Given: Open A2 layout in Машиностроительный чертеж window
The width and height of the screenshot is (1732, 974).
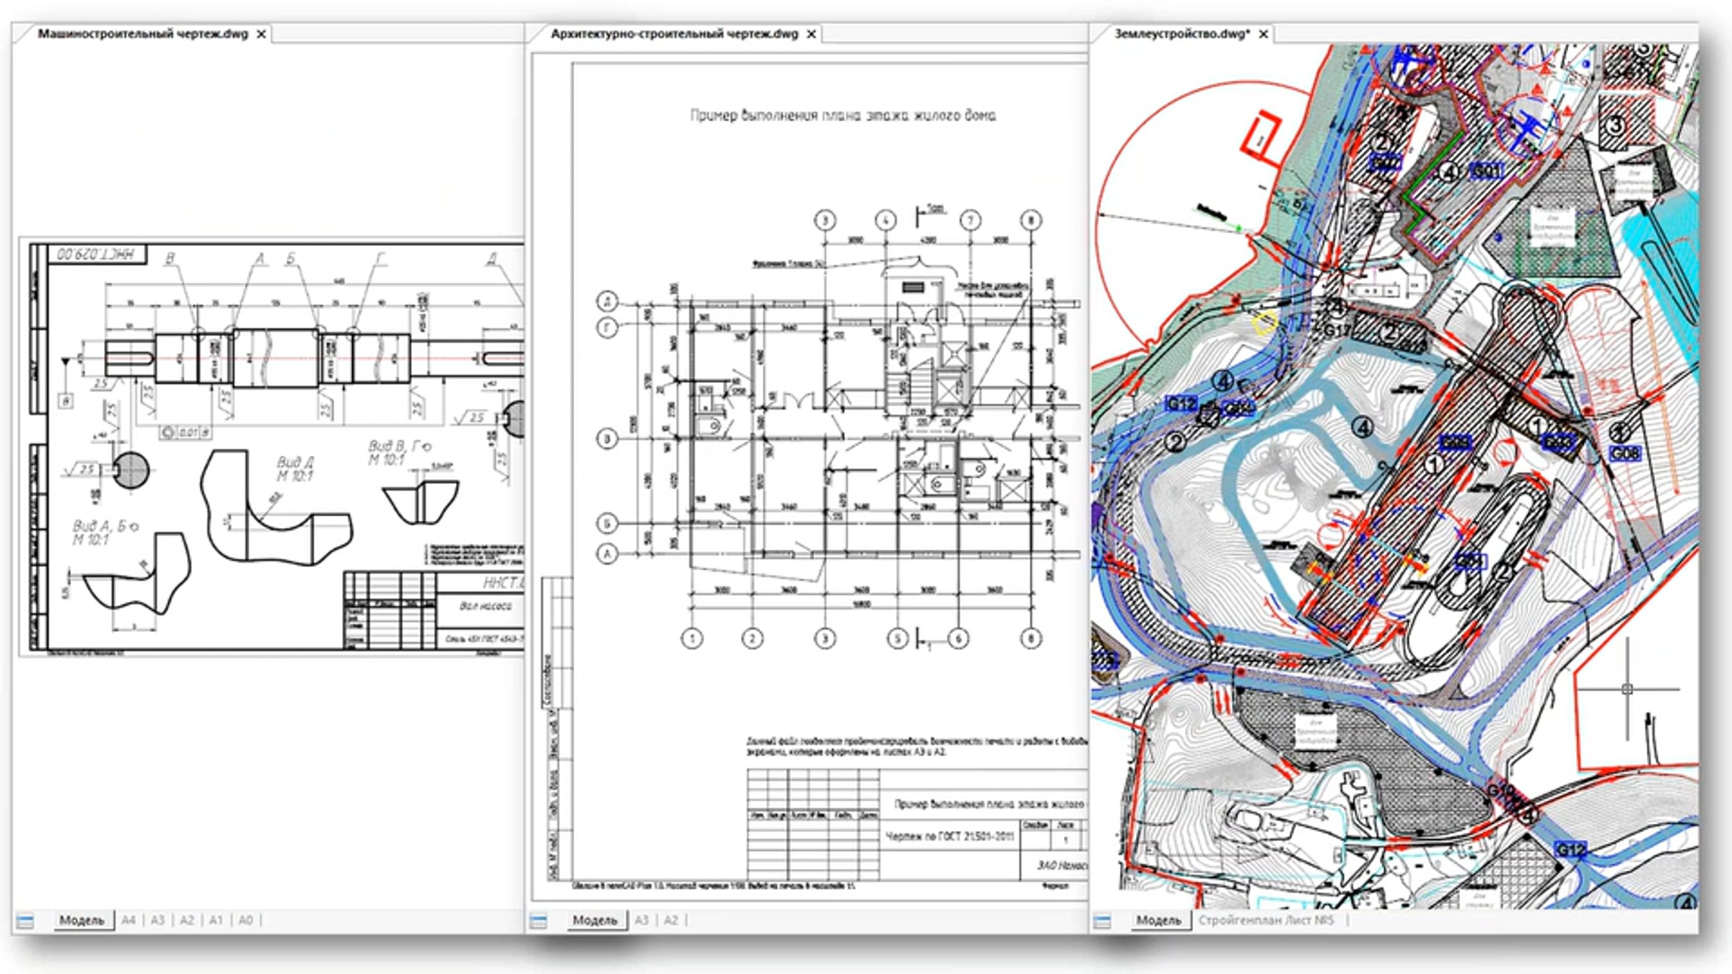Looking at the screenshot, I should coord(187,921).
